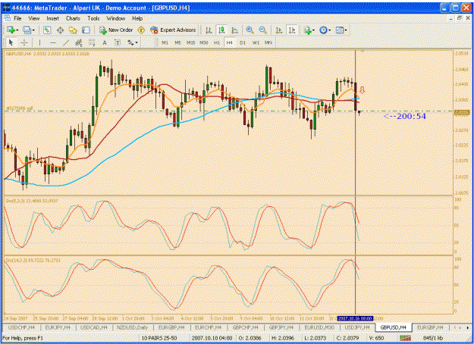Click the New Order button
The image size is (474, 344).
pyautogui.click(x=116, y=30)
